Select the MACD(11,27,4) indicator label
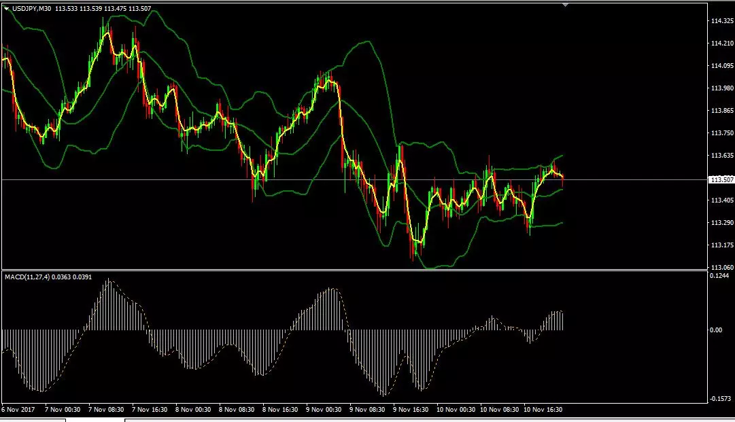735x422 pixels. tap(27, 277)
